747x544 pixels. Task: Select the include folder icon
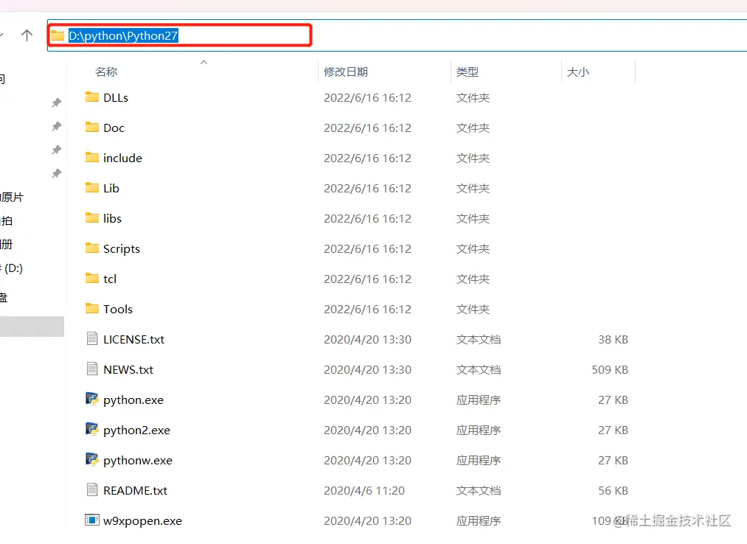(x=92, y=157)
